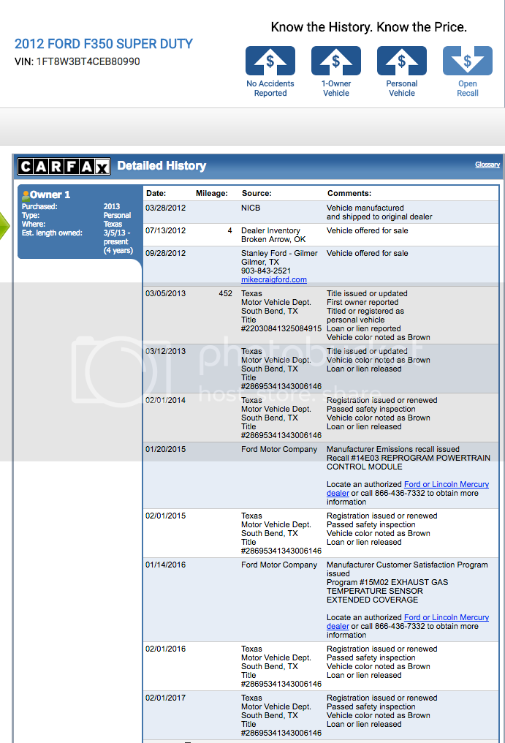The height and width of the screenshot is (743, 505).
Task: Click the 02/01/2016 date cell
Action: (x=165, y=649)
